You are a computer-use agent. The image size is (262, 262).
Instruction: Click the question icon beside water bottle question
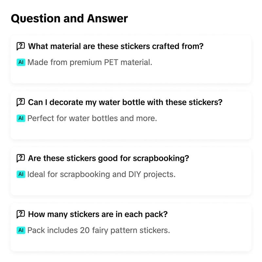[x=21, y=102]
